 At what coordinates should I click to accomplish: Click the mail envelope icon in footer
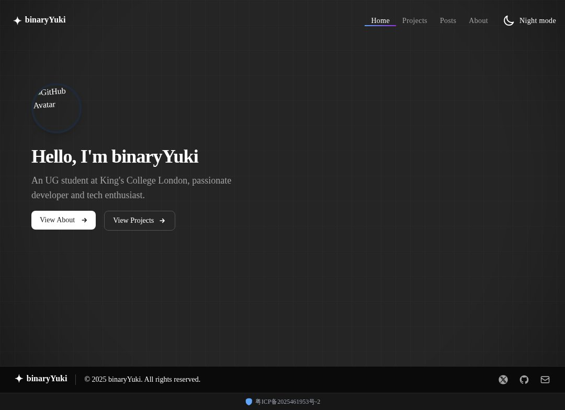coord(545,380)
